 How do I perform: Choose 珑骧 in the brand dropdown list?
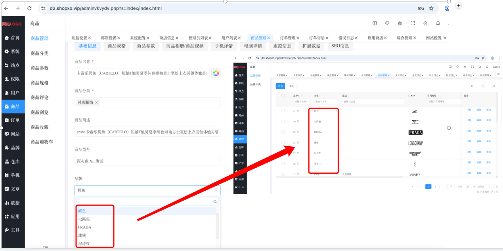click(x=82, y=236)
